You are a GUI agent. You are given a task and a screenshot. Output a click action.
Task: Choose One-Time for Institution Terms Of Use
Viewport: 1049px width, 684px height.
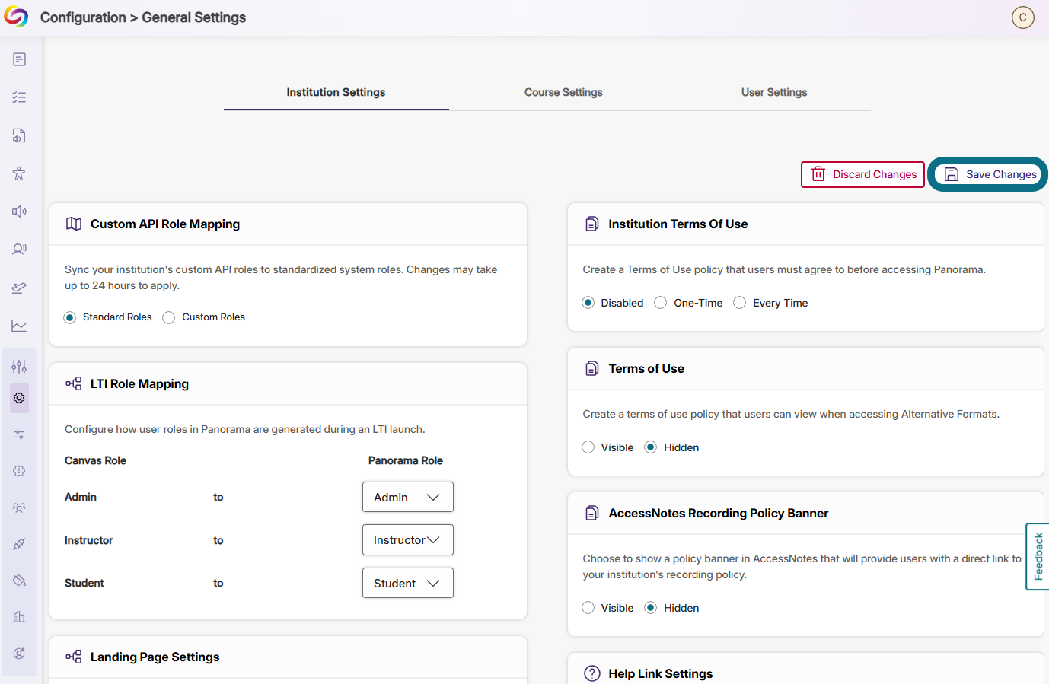tap(661, 303)
